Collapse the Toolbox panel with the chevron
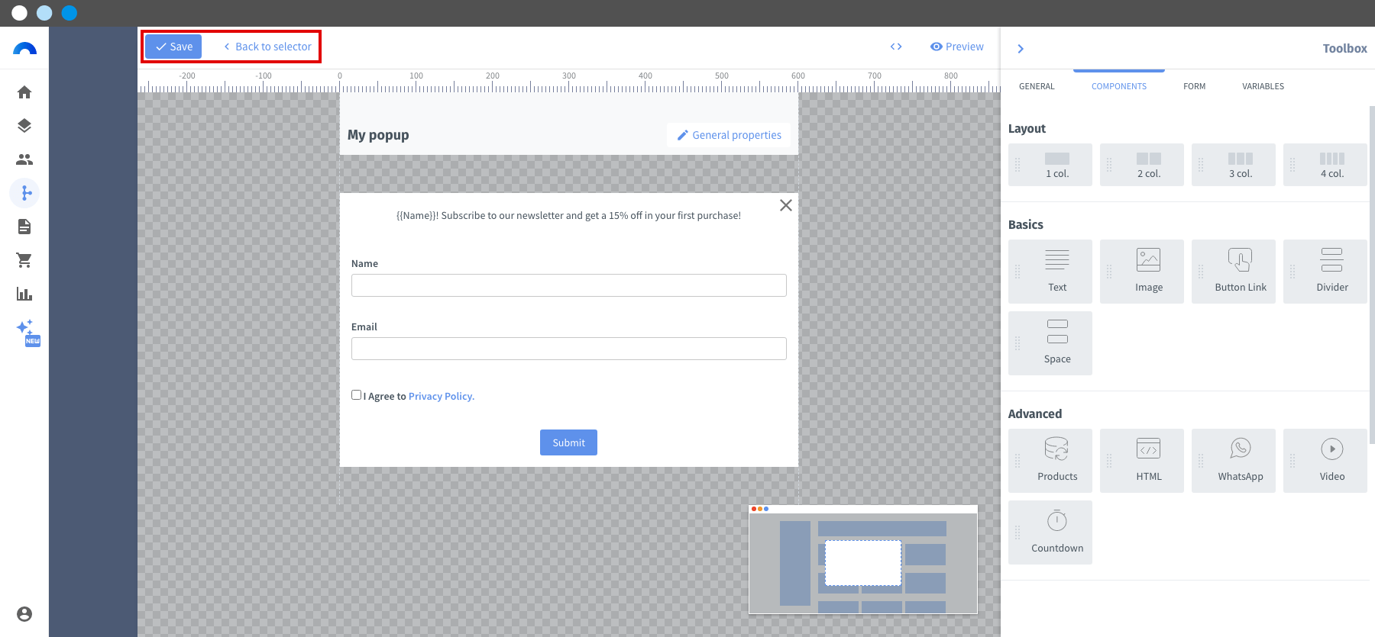 1021,49
